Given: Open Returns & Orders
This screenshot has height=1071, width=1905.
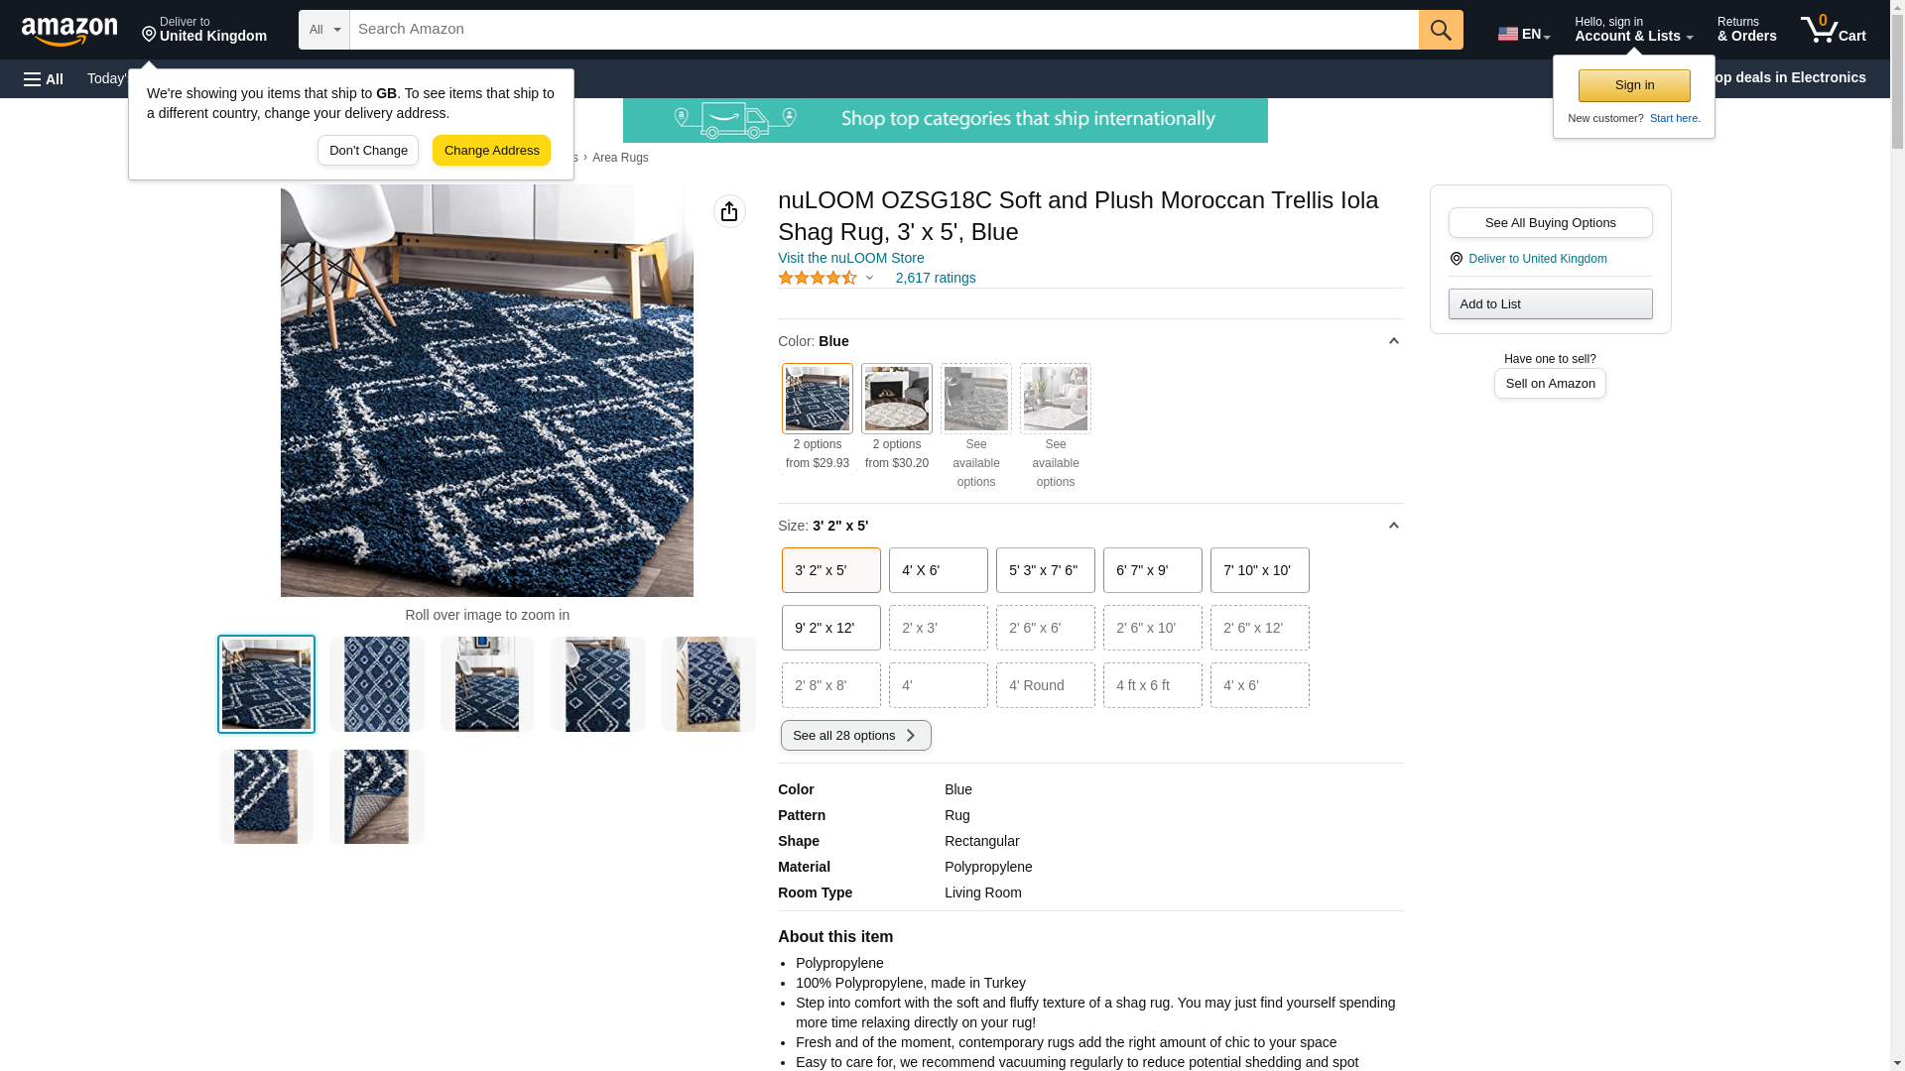Looking at the screenshot, I should pyautogui.click(x=1746, y=30).
